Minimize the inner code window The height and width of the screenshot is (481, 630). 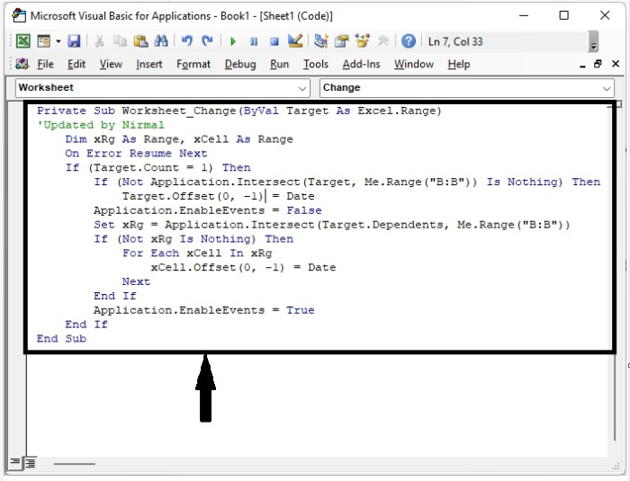tap(582, 65)
